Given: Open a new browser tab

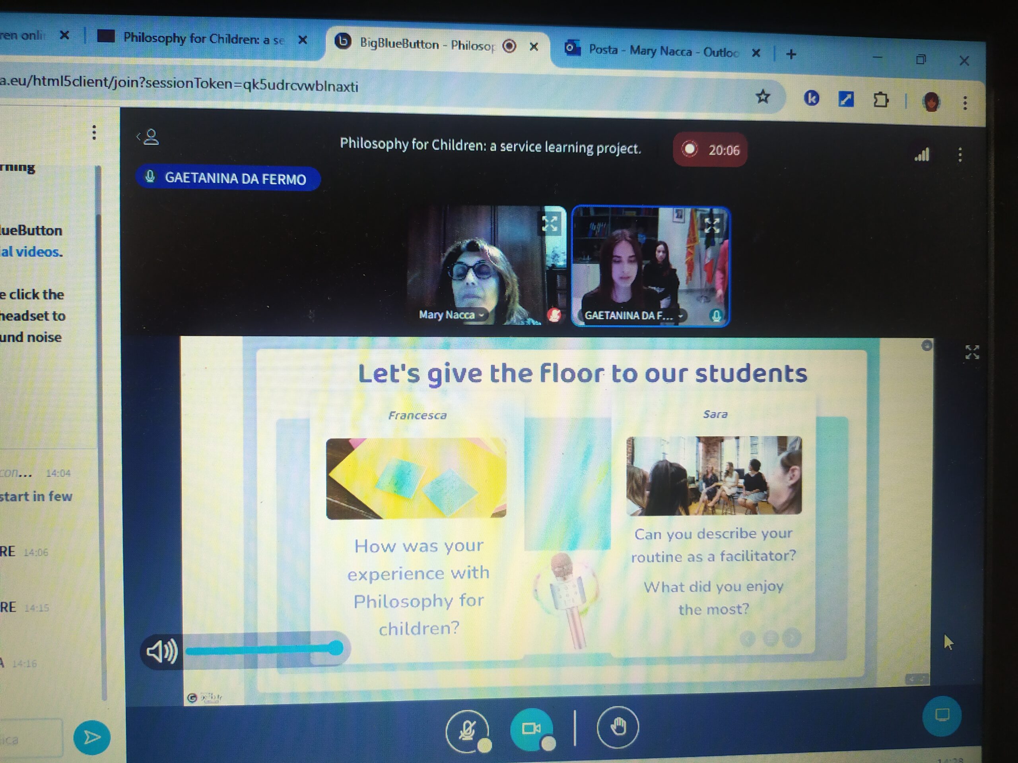Looking at the screenshot, I should click(791, 54).
